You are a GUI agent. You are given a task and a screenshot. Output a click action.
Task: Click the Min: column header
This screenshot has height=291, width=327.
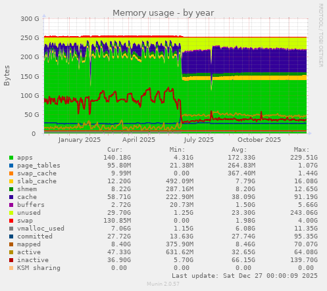tap(178, 150)
